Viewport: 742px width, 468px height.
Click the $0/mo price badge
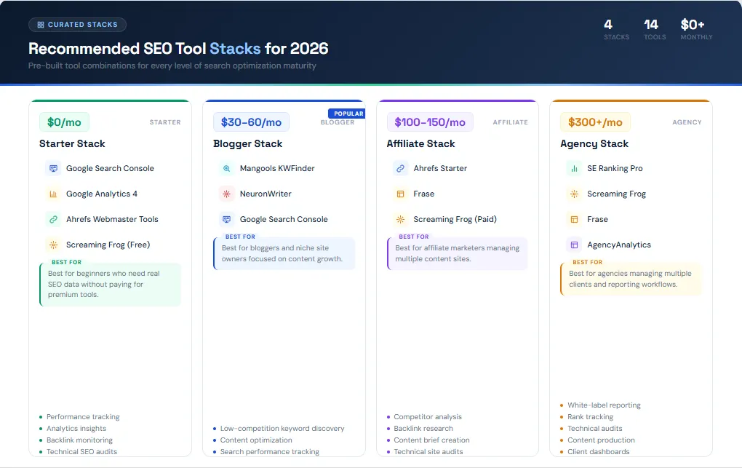[64, 122]
